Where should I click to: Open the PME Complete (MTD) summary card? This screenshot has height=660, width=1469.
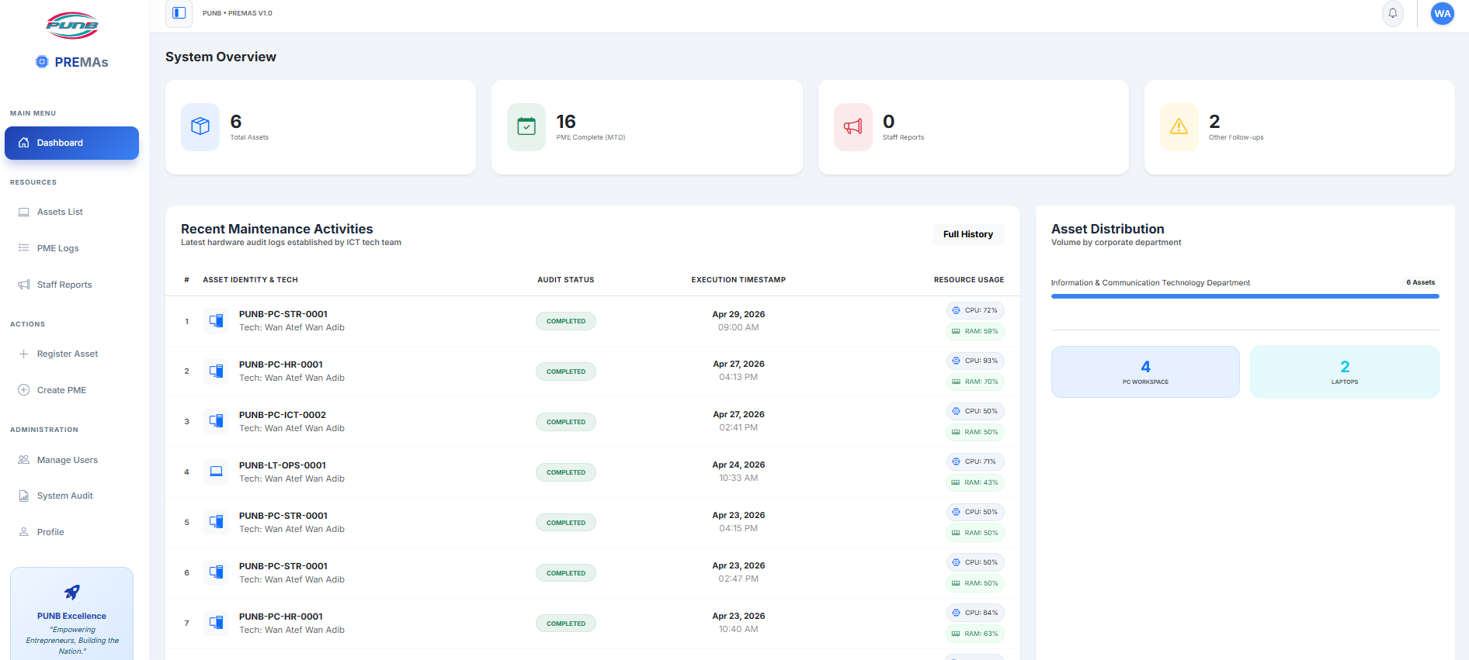pos(647,127)
